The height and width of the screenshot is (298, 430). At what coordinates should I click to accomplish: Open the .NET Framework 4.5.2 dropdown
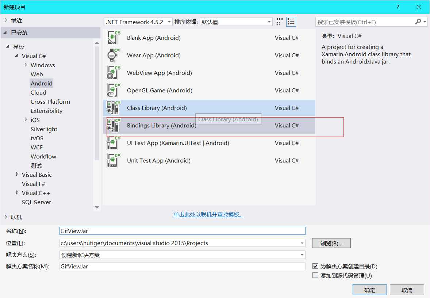(x=138, y=22)
